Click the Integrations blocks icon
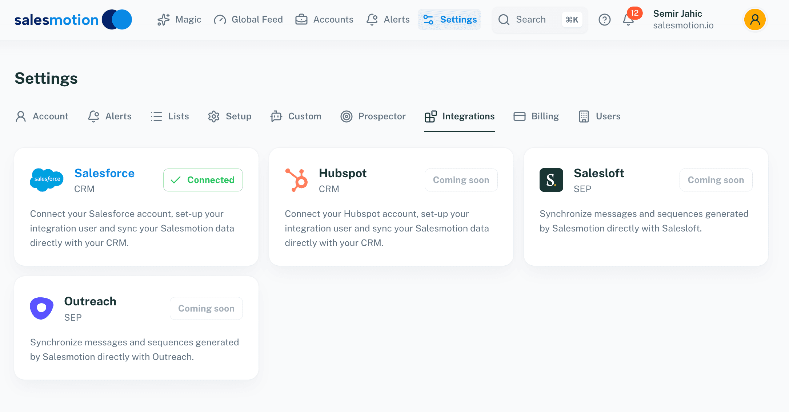 click(430, 116)
